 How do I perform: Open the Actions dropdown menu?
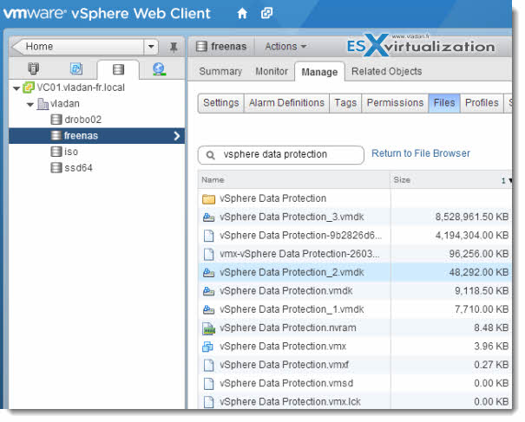coord(285,46)
